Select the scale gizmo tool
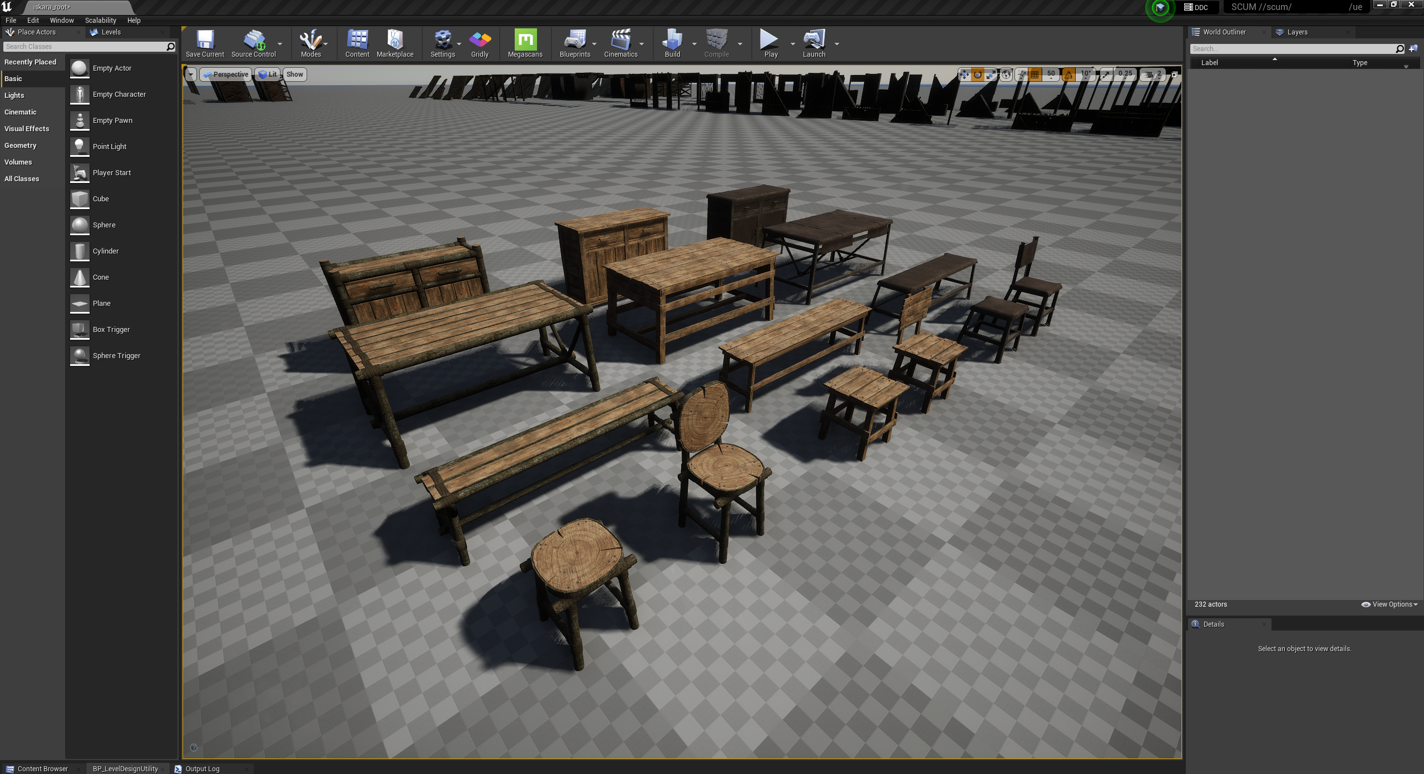Viewport: 1424px width, 774px height. coord(991,75)
